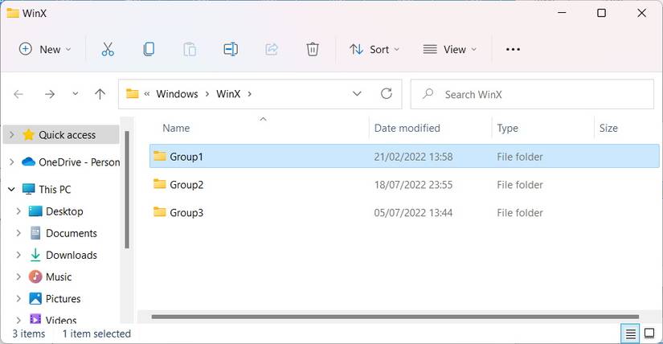Click the Rename icon
This screenshot has width=663, height=344.
click(x=231, y=50)
